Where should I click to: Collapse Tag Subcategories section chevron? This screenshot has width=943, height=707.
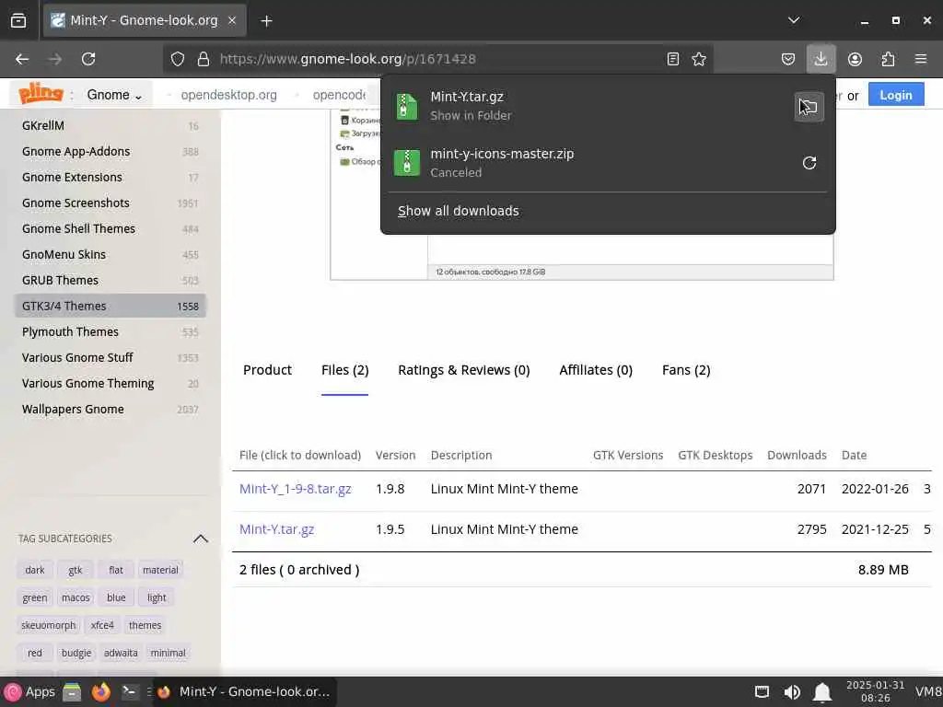(x=200, y=539)
